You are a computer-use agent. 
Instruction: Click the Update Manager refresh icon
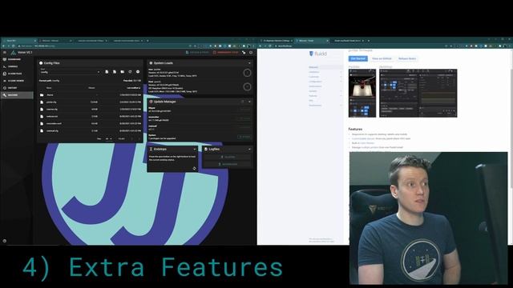click(x=243, y=102)
